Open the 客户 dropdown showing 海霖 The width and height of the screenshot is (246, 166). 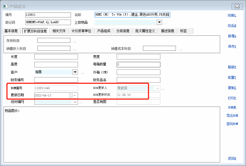pos(75,72)
